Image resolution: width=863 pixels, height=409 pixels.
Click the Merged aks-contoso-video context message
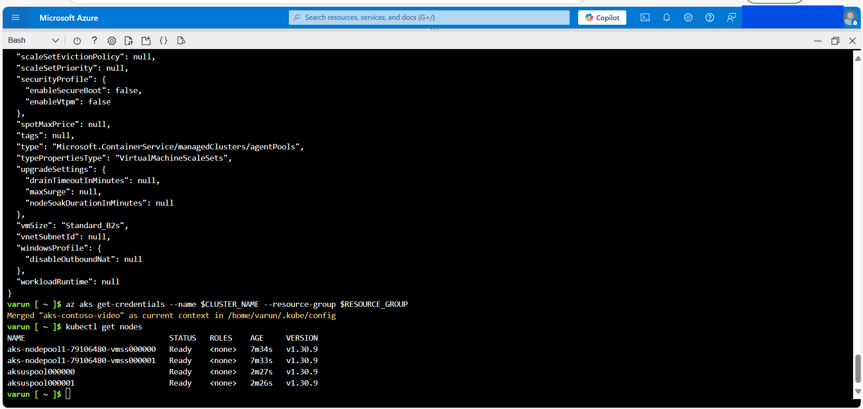point(171,315)
